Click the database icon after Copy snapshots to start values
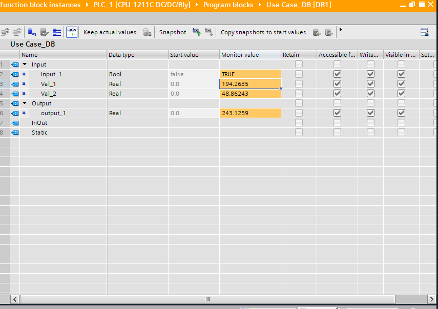Viewport: 438px width, 309px height. click(x=317, y=32)
